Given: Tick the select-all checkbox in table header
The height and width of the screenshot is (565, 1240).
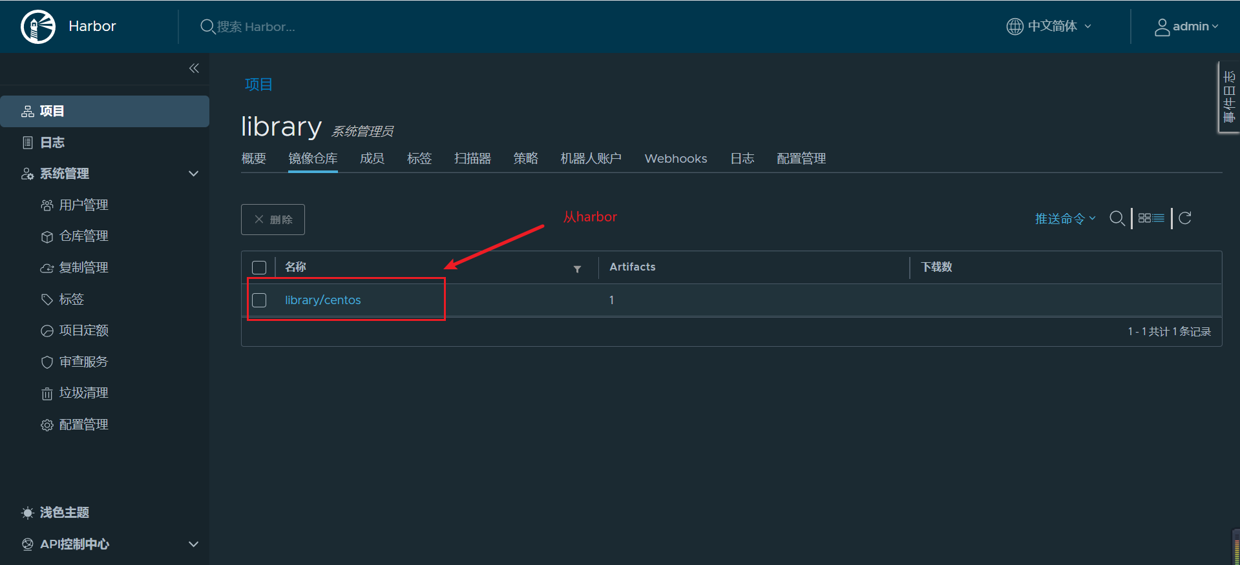Looking at the screenshot, I should [259, 267].
